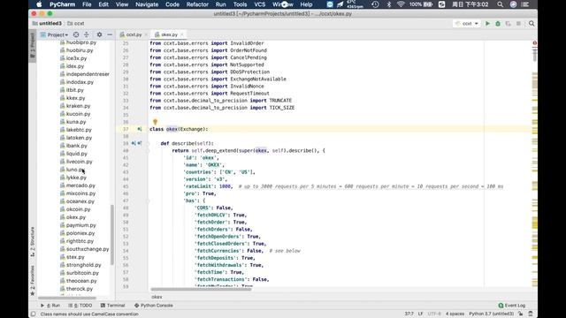Open the Run tool window
This screenshot has height=318, width=566.
(50, 306)
